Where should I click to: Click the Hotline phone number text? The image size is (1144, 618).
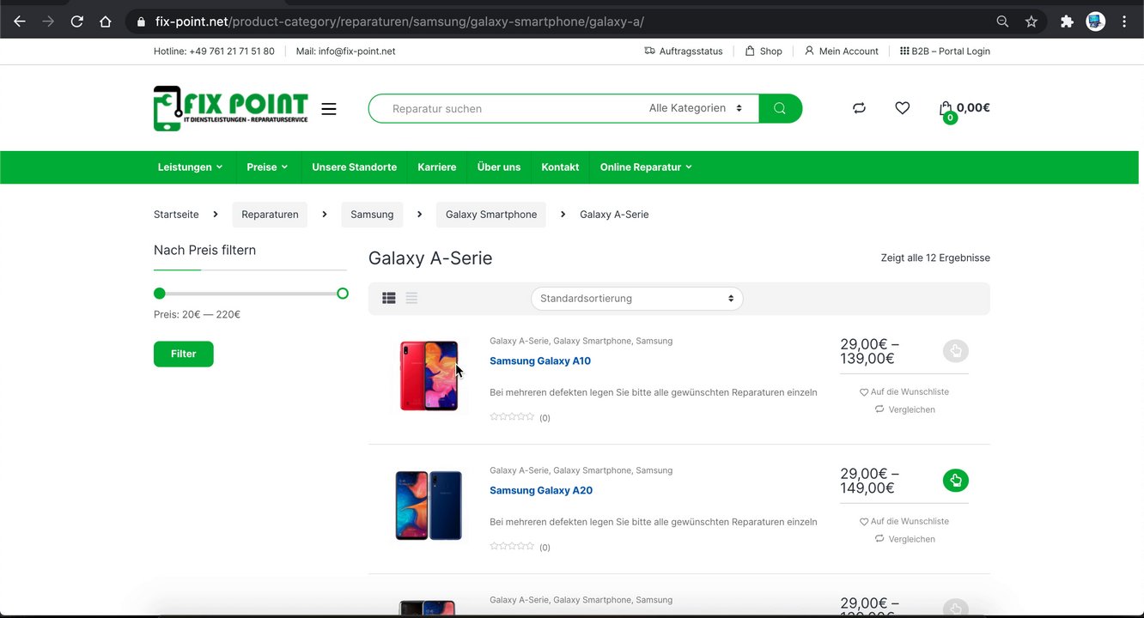click(232, 51)
